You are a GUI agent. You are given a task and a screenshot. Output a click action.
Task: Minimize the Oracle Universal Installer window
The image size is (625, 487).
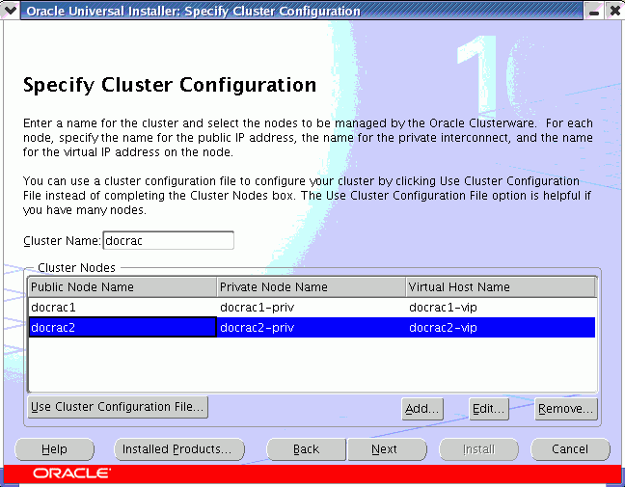[593, 12]
